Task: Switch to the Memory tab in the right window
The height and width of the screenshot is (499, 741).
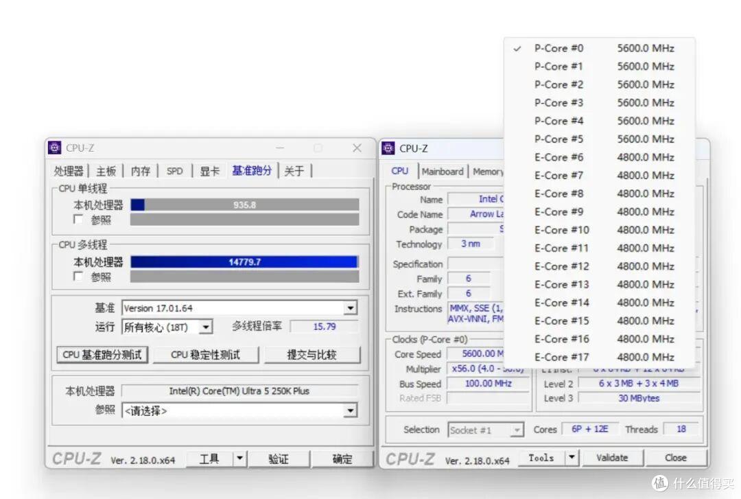Action: tap(488, 172)
